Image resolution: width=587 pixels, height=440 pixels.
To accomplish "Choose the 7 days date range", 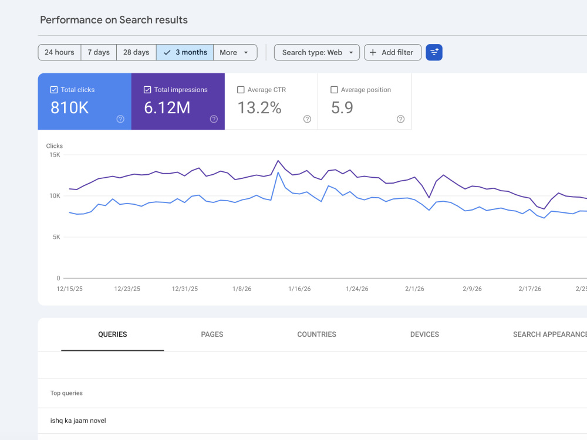I will 99,52.
